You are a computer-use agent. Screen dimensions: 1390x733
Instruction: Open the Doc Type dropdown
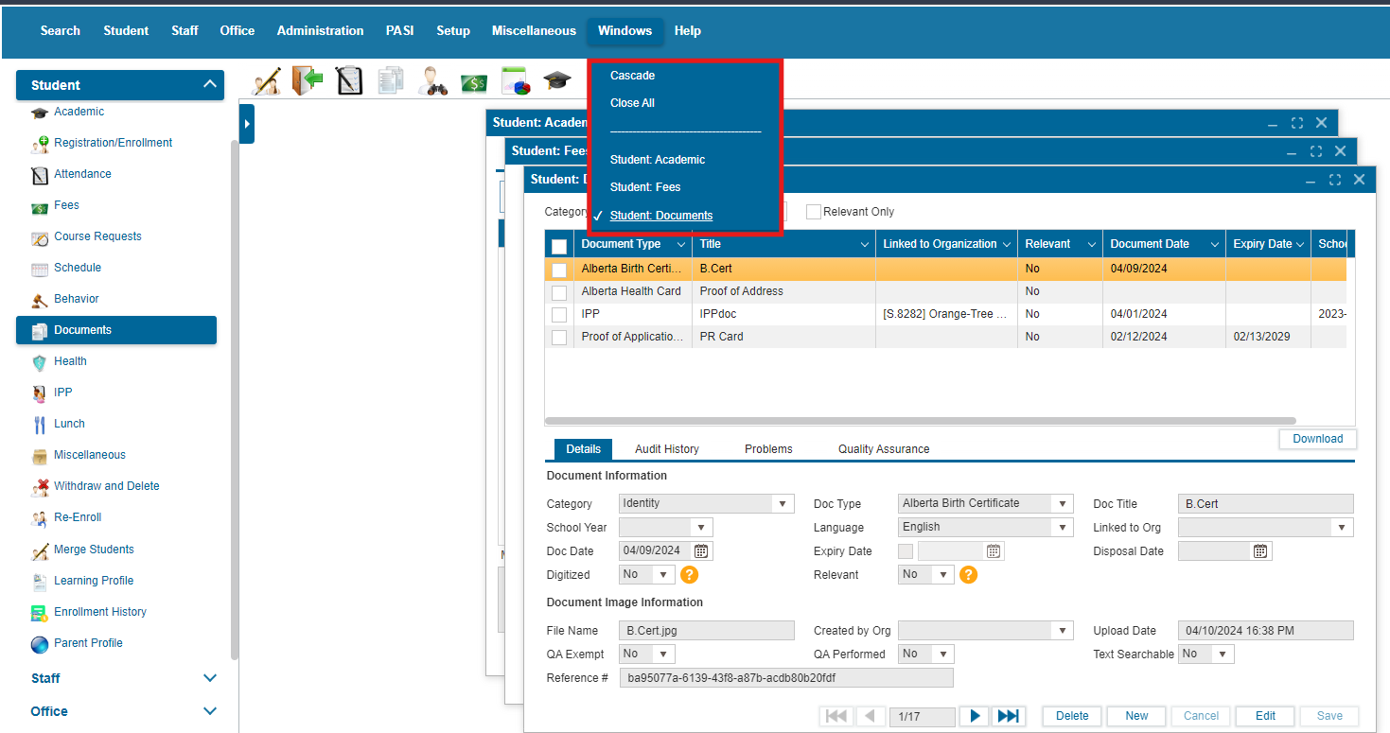pyautogui.click(x=1063, y=503)
